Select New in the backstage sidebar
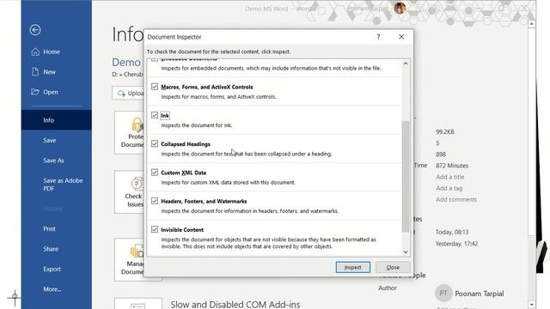The width and height of the screenshot is (550, 309). click(x=49, y=72)
